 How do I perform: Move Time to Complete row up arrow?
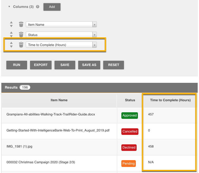(11, 43)
